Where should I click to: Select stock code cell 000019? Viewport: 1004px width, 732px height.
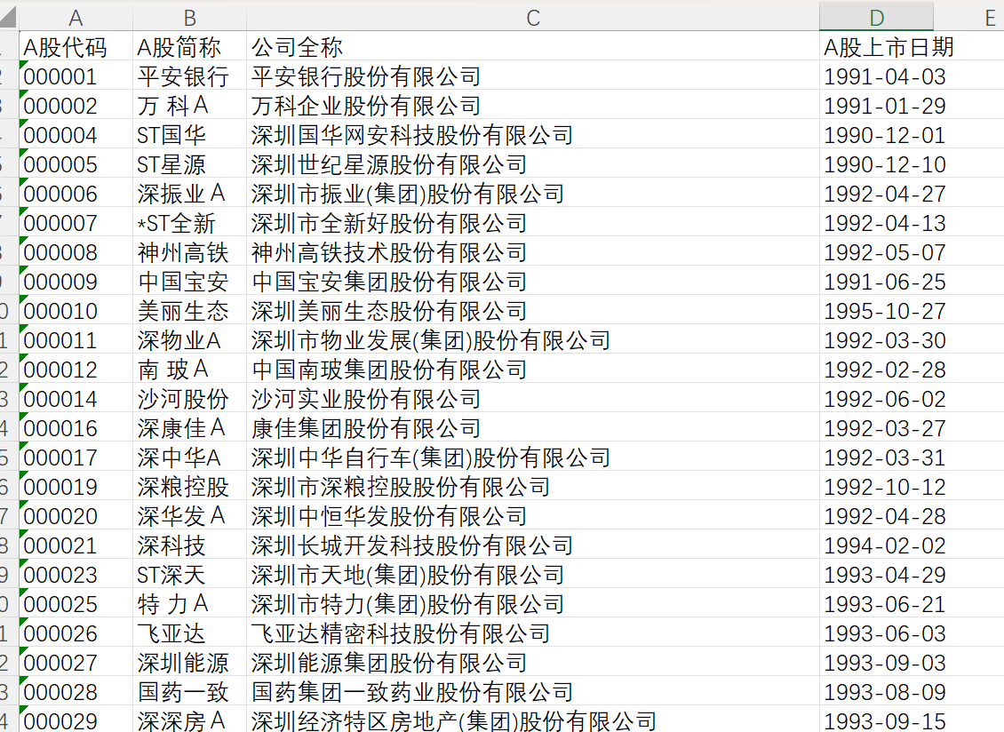60,487
